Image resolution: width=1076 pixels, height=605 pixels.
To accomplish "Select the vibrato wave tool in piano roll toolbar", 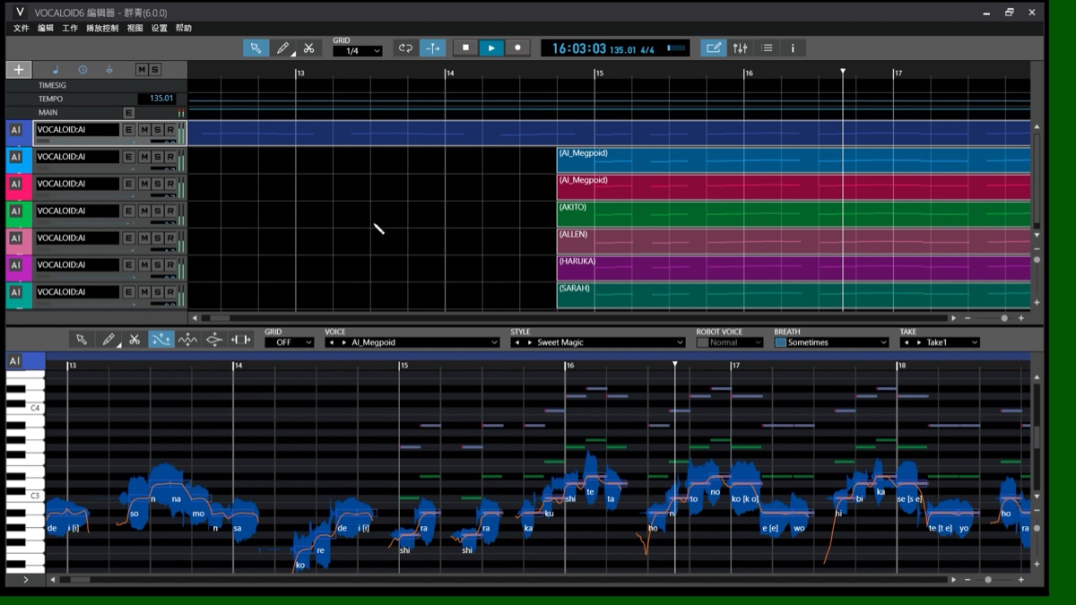I will click(x=187, y=340).
